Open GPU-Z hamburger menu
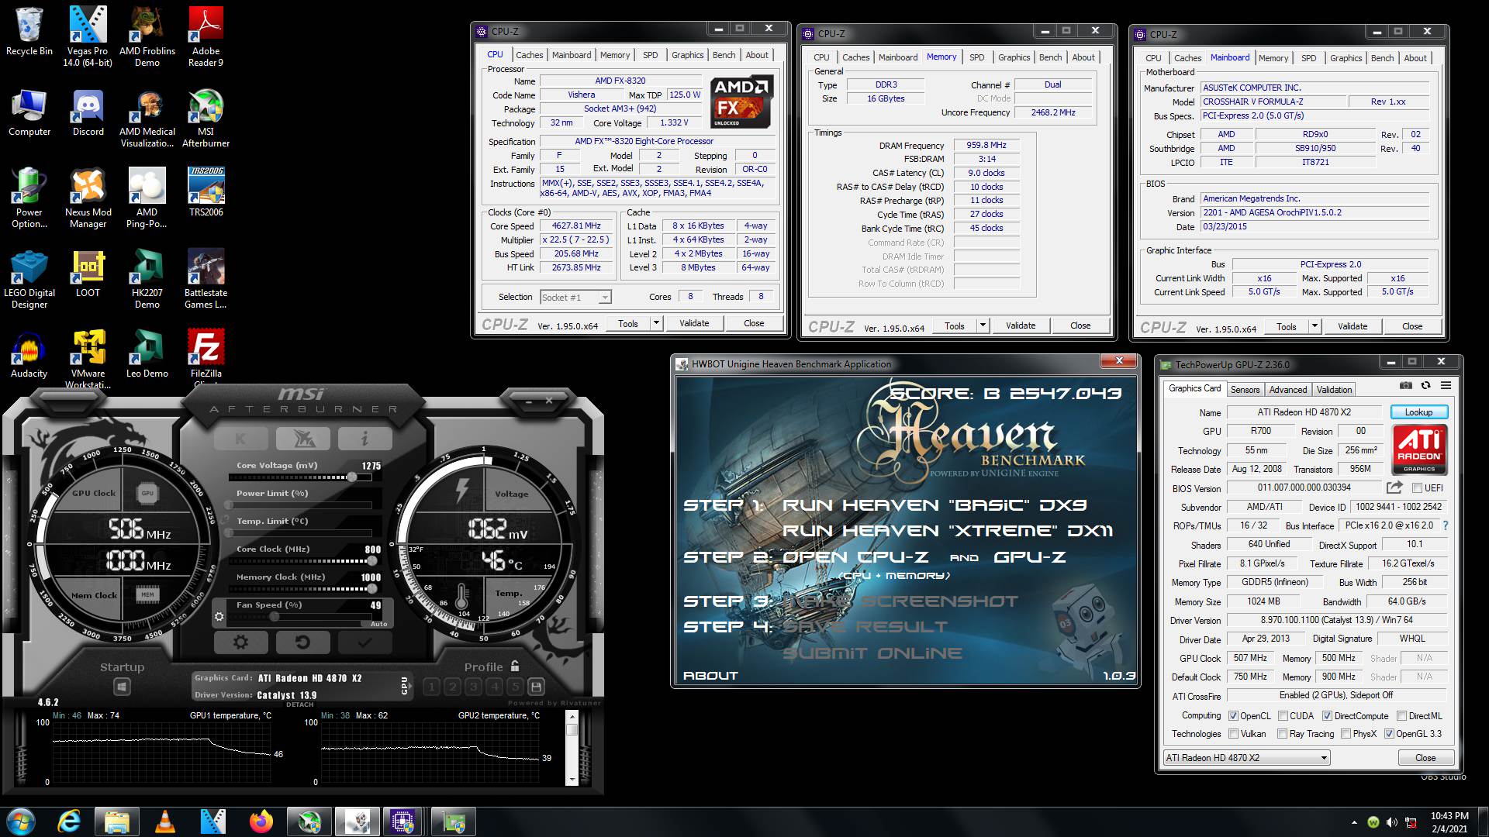The width and height of the screenshot is (1489, 837). [1446, 386]
